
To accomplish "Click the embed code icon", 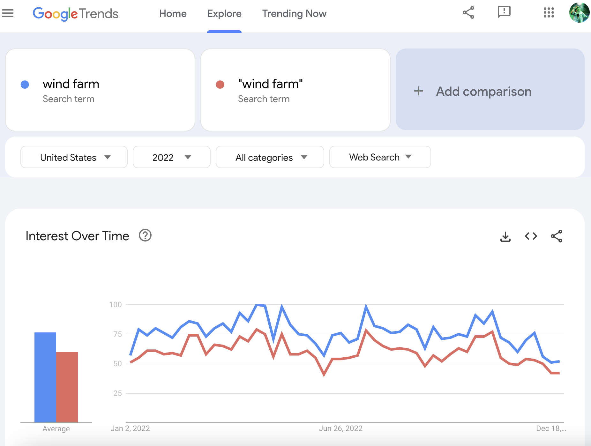I will point(531,236).
